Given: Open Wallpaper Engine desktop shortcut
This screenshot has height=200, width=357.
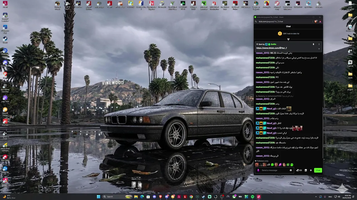Looking at the screenshot, I should pos(5,53).
